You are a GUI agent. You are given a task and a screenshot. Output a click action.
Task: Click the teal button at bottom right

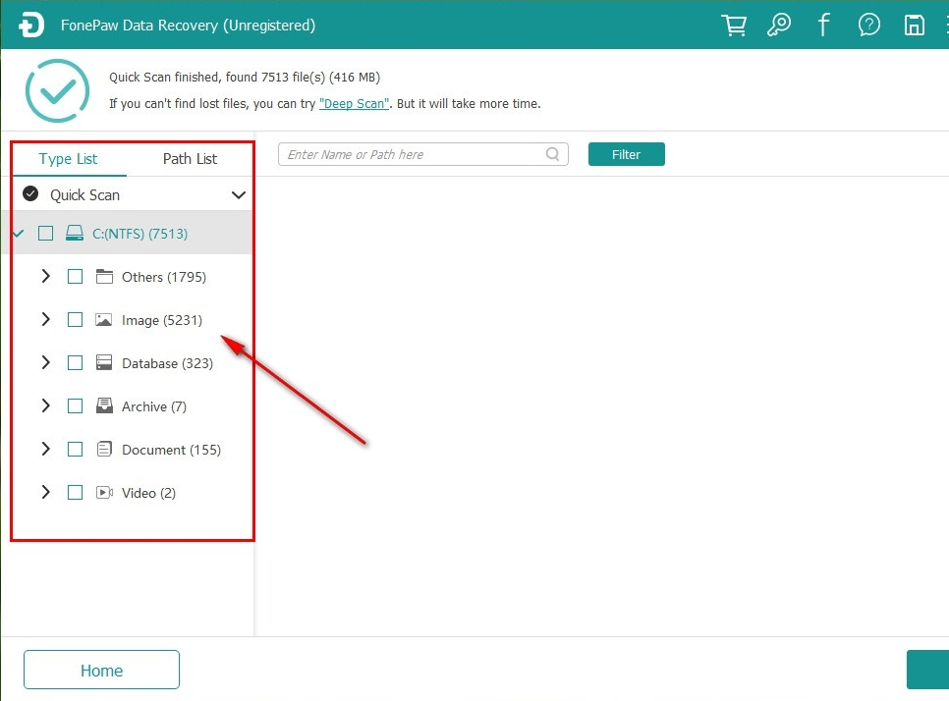tap(927, 670)
